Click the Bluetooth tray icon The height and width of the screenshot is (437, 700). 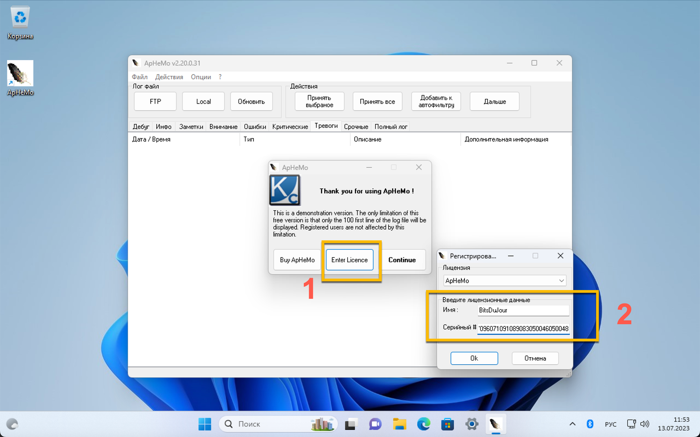(590, 424)
